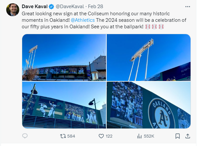The height and width of the screenshot is (146, 200).
Task: Open the three-dot more options menu
Action: [x=187, y=6]
